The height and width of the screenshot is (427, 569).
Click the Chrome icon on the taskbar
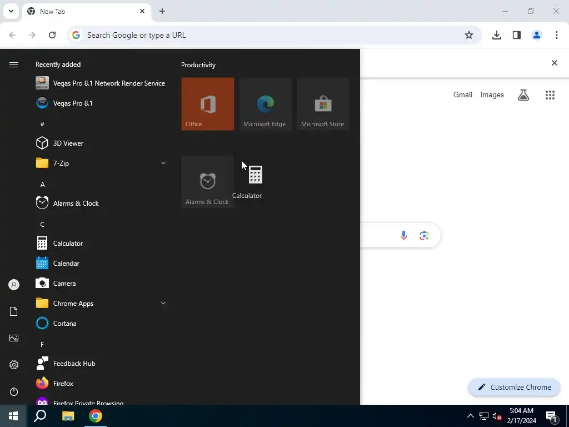click(96, 416)
